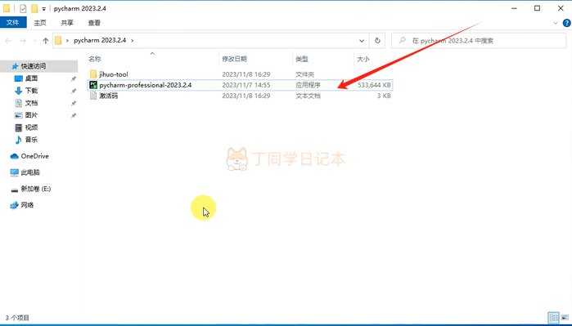Click the title bar properties checkmark icon
This screenshot has height=326, width=572.
[x=23, y=8]
